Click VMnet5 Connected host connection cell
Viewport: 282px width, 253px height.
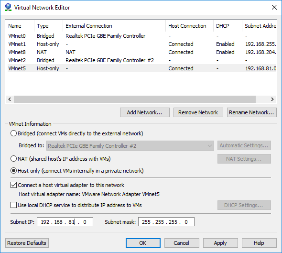(181, 68)
